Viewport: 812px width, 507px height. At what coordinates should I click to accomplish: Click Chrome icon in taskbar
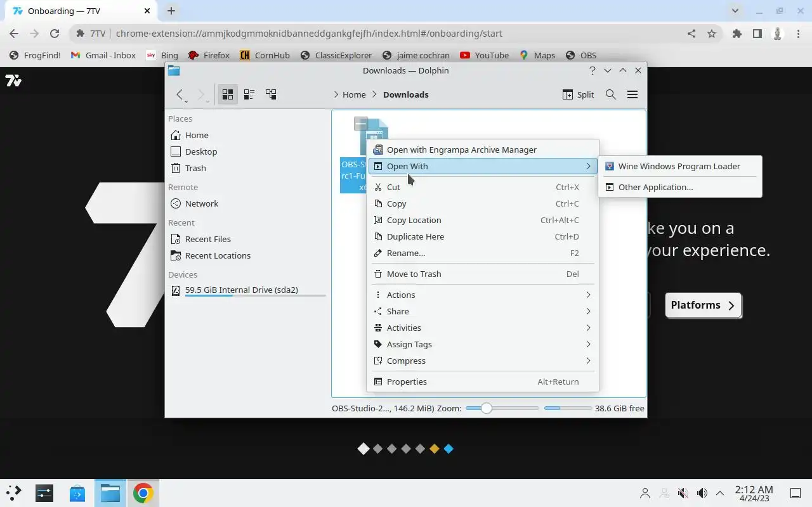143,492
